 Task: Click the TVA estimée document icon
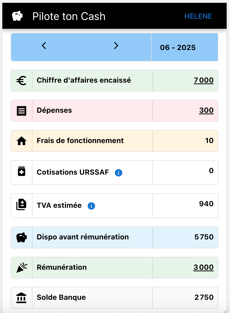coord(22,205)
